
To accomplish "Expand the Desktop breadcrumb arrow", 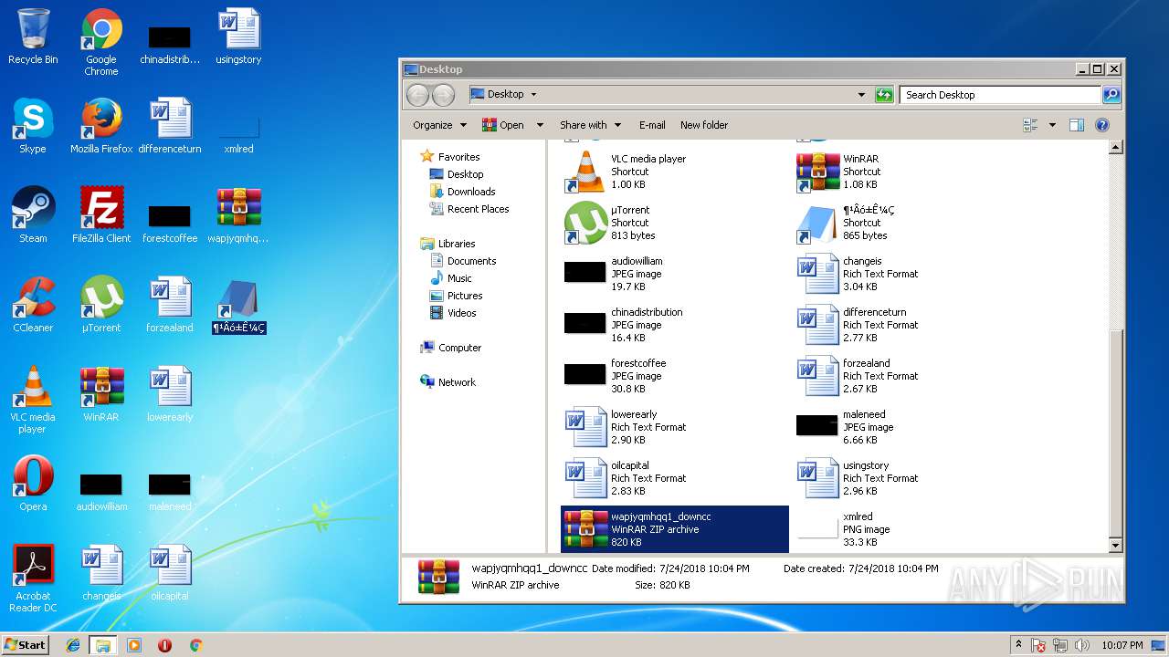I will tap(533, 94).
